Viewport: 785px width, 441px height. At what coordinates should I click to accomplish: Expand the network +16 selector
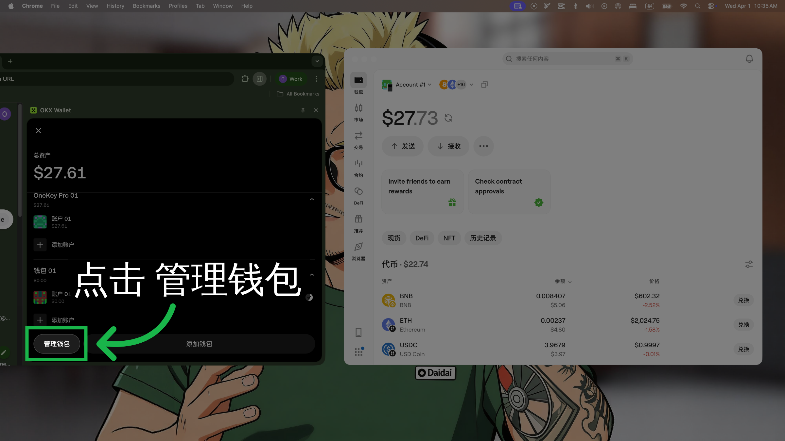[x=456, y=85]
